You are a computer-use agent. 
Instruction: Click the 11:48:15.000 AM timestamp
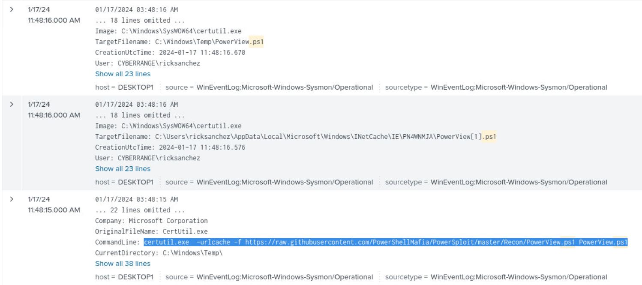coord(54,210)
